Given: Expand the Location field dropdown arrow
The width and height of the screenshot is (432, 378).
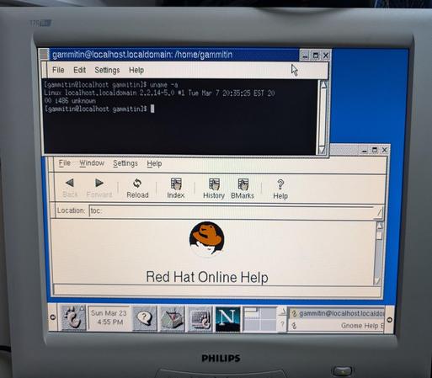Looking at the screenshot, I should point(379,212).
